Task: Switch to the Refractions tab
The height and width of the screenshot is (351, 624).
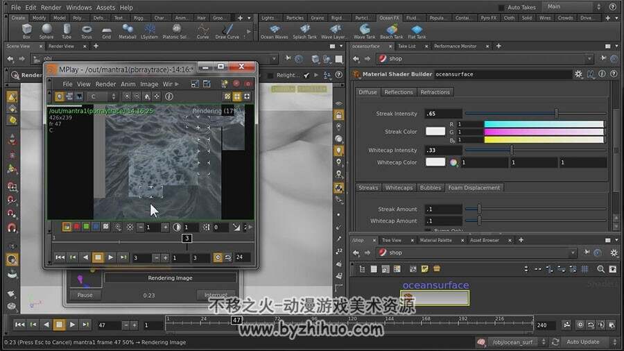Action: [435, 92]
